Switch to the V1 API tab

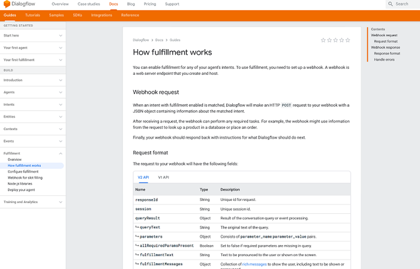(163, 177)
